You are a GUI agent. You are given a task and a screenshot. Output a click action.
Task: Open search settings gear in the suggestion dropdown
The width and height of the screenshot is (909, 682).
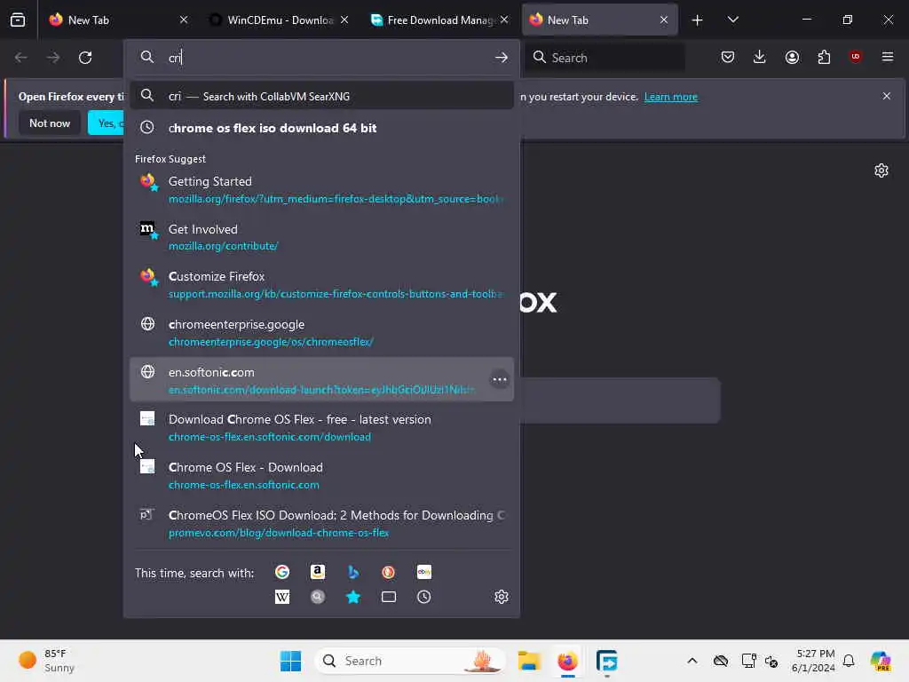tap(502, 597)
